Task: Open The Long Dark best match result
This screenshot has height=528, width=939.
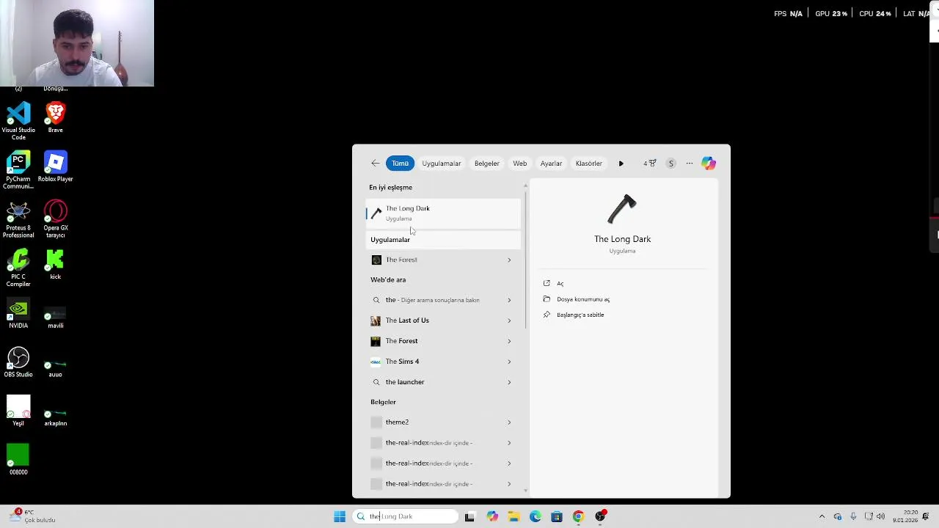Action: point(443,213)
